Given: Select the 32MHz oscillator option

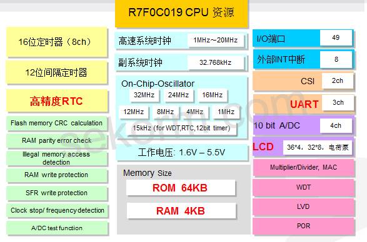Looking at the screenshot, I should tap(144, 95).
